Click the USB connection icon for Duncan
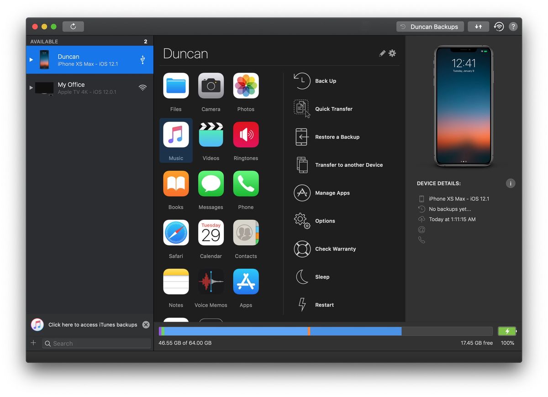The height and width of the screenshot is (397, 548). (x=142, y=59)
